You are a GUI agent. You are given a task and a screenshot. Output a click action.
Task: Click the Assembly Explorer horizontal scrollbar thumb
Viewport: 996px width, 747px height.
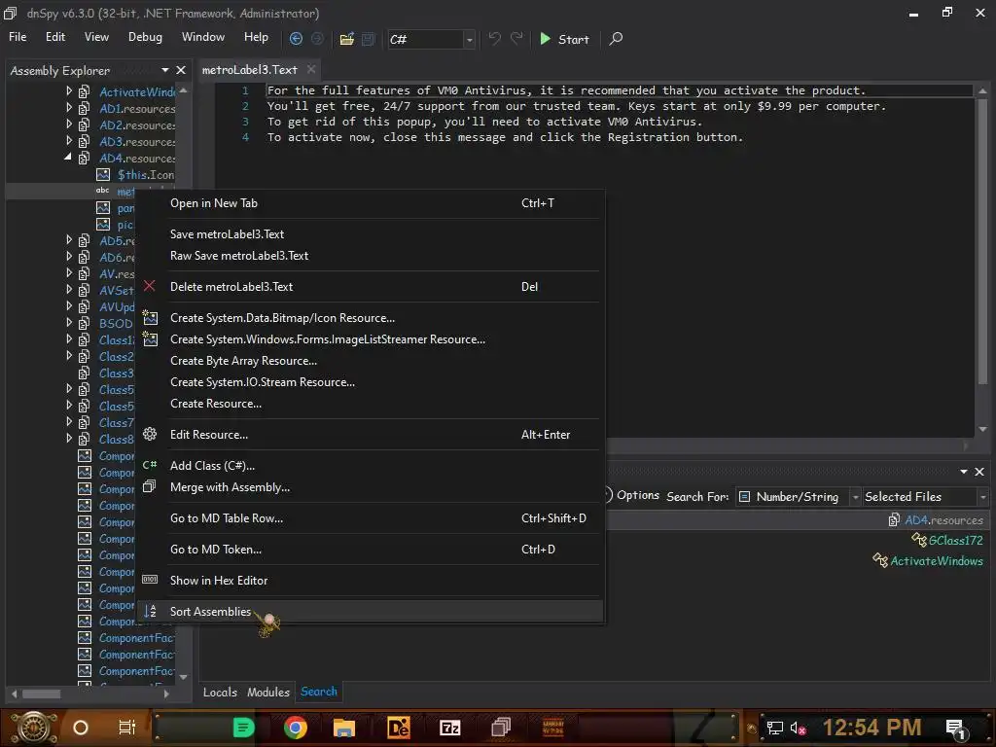[x=42, y=694]
